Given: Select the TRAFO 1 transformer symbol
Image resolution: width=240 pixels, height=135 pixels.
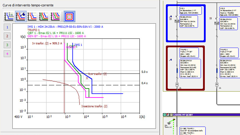Looking at the screenshot, I should click(177, 84).
